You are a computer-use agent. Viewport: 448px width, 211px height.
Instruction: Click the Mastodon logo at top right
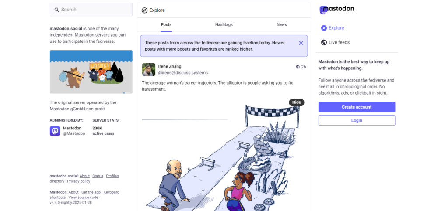tap(336, 10)
